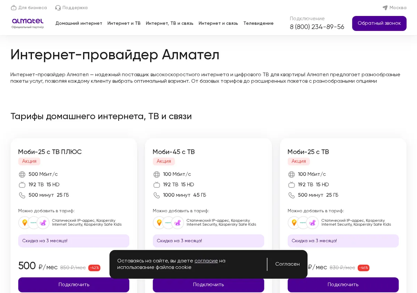Image resolution: width=417 pixels, height=293 pixels.
Task: Click phone minutes icon in Моби-25 с ТВ ПЛЮС
Action: pos(22,195)
